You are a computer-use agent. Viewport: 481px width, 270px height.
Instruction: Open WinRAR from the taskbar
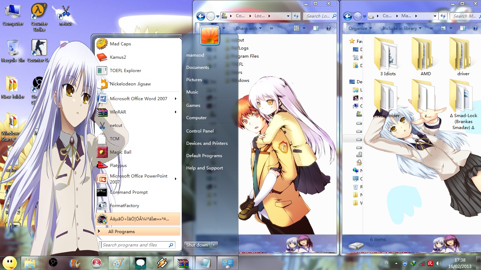(x=184, y=263)
